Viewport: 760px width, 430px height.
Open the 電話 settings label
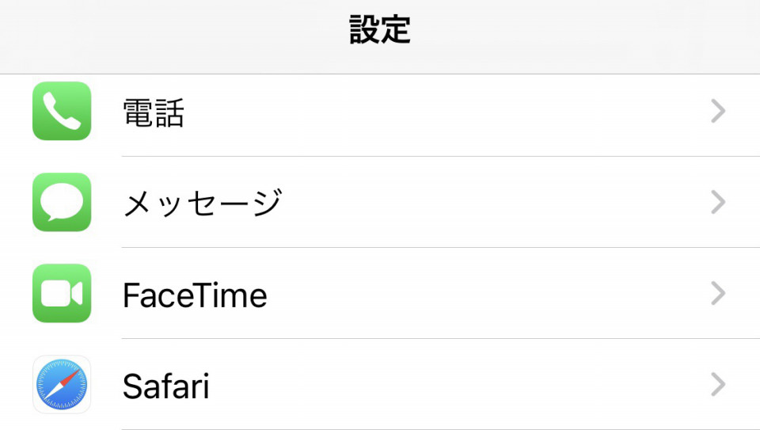coord(153,112)
